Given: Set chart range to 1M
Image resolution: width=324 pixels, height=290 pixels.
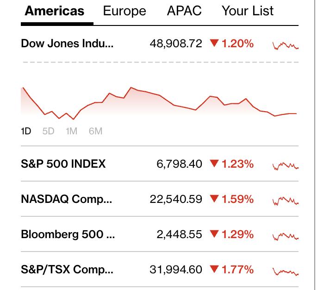Looking at the screenshot, I should pos(71,131).
